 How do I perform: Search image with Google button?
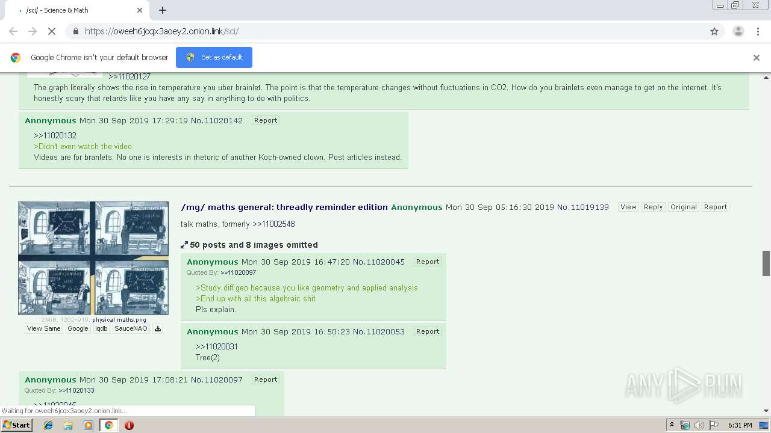[x=78, y=329]
